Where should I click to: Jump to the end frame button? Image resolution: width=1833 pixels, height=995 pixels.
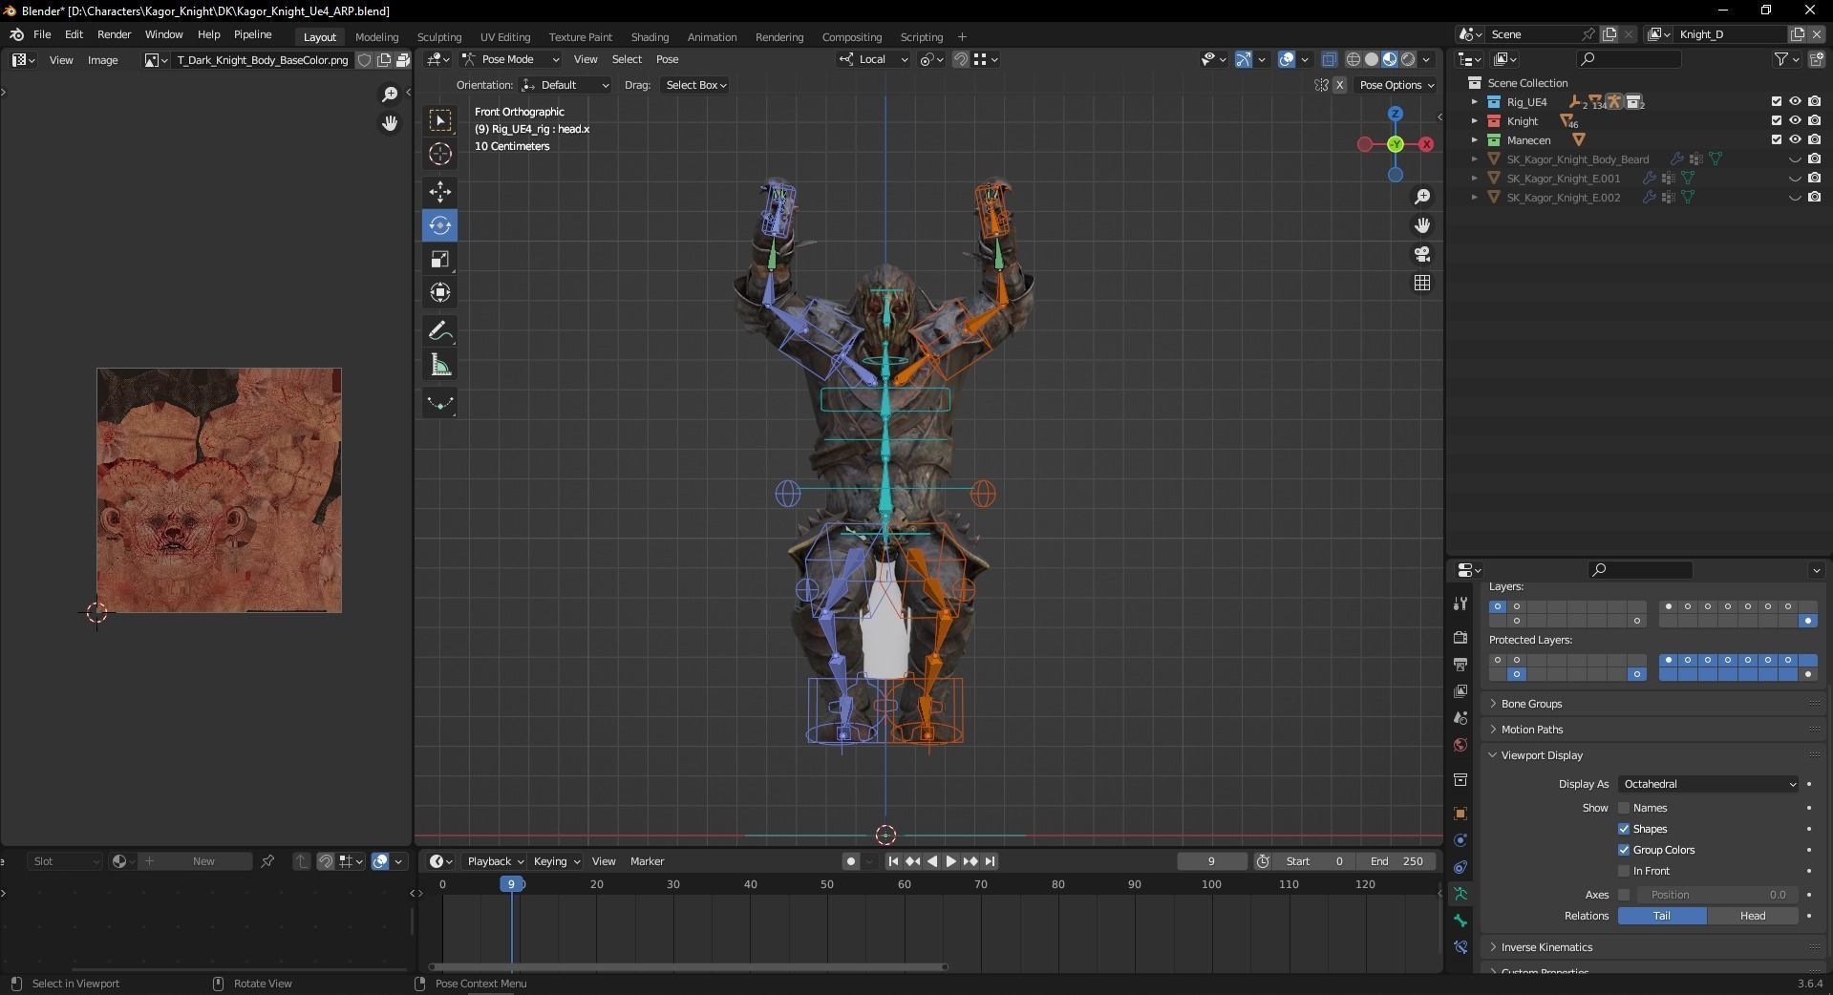click(x=990, y=861)
